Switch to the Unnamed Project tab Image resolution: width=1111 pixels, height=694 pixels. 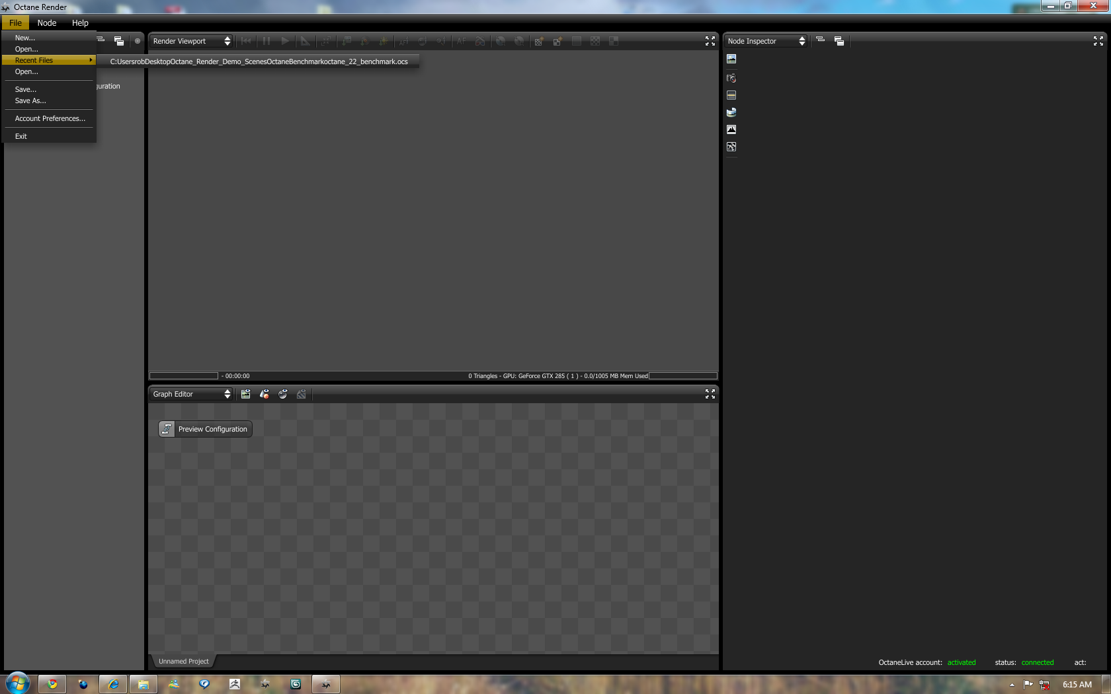click(x=183, y=661)
